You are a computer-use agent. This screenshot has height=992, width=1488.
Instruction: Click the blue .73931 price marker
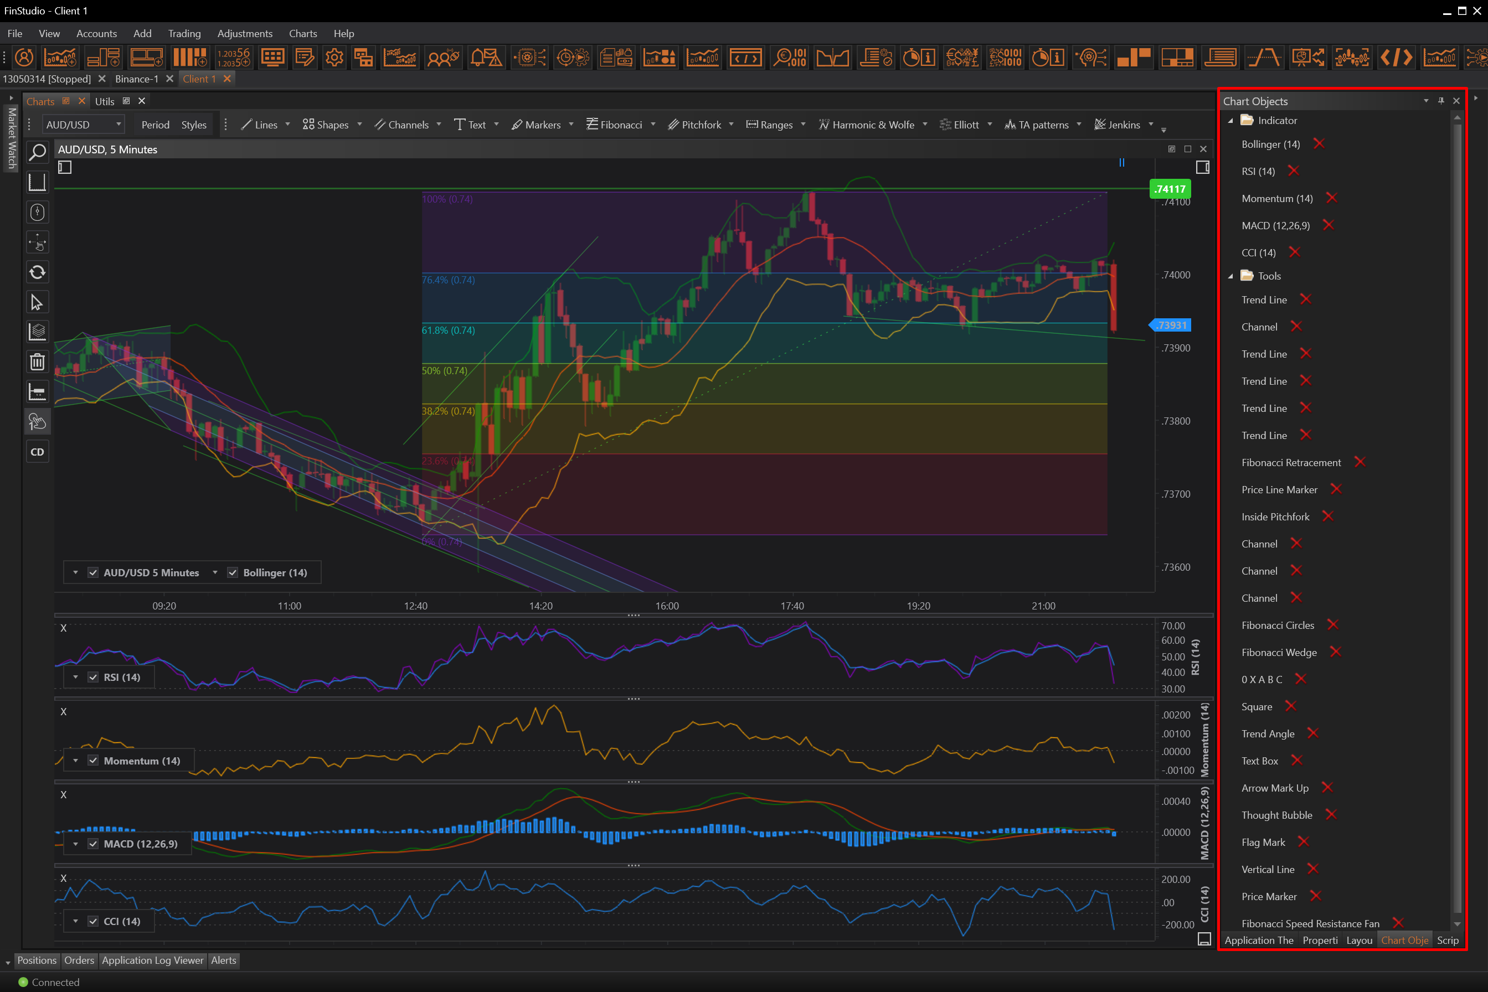[x=1171, y=325]
